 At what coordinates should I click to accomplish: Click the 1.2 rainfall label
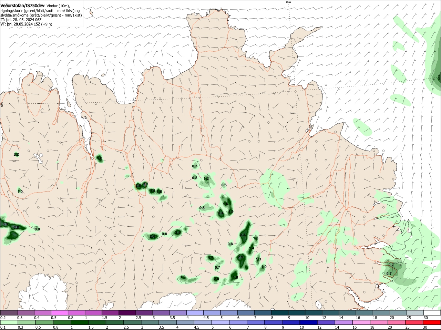click(x=206, y=178)
